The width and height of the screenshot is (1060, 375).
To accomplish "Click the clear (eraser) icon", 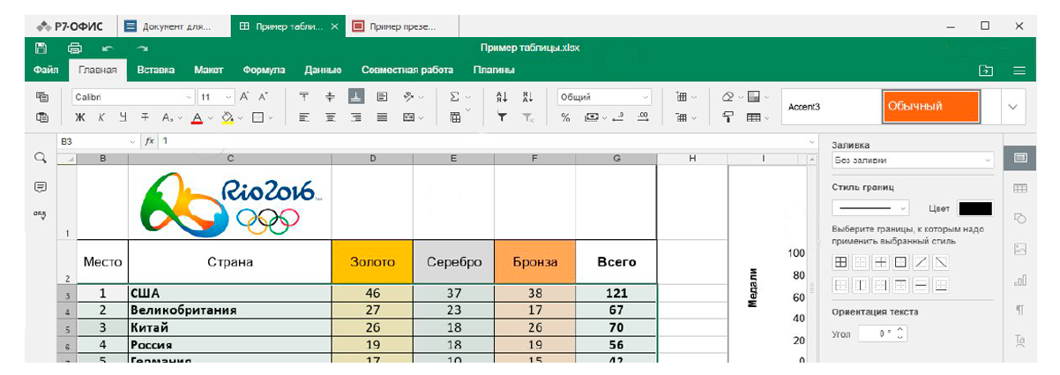I will (x=728, y=97).
